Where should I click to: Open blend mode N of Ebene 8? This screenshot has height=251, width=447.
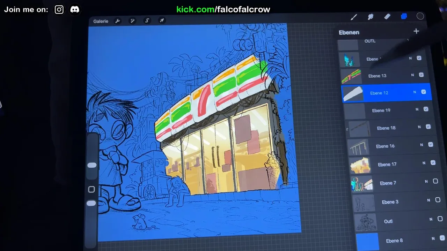point(433,238)
